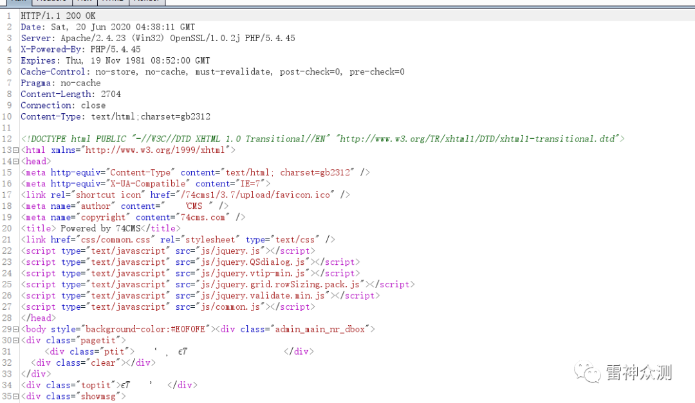Select the 'Date' header name
Screen dimensions: 695x403
pos(31,27)
